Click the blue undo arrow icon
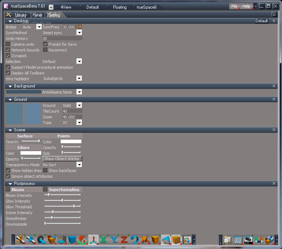Viewport: 282px width, 249px height. pyautogui.click(x=135, y=240)
